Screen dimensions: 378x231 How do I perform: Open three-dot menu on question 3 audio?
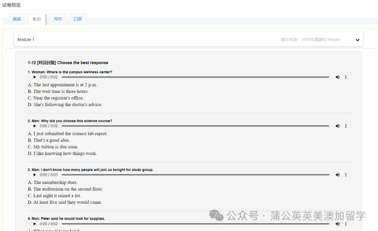pos(346,175)
